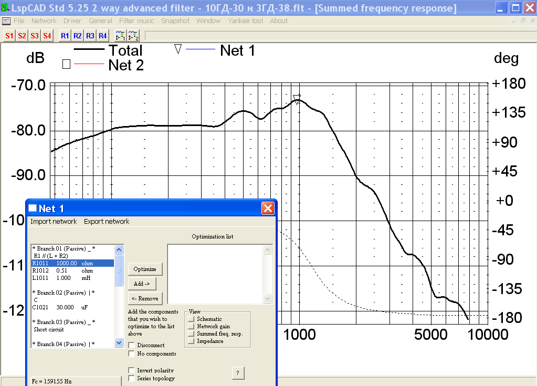Minimize the inner child window
This screenshot has height=386, width=537.
(x=513, y=20)
